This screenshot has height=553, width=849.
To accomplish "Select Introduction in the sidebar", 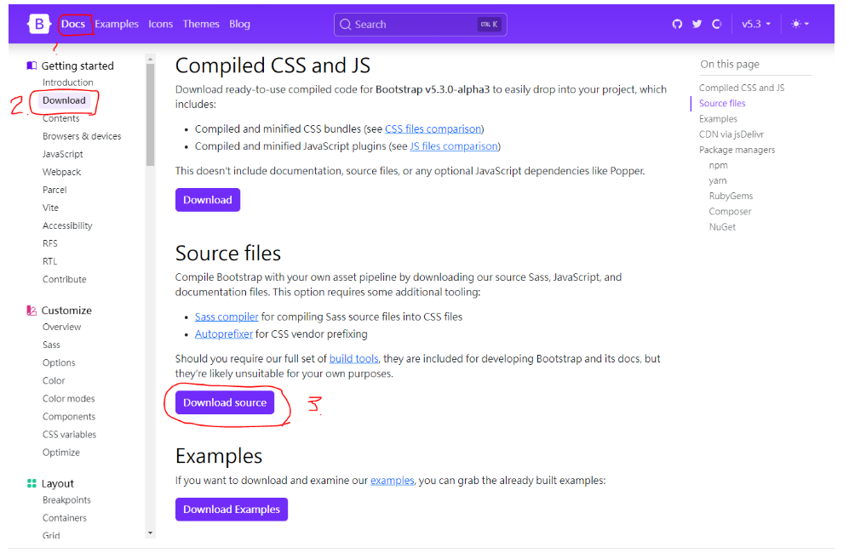I will point(67,83).
